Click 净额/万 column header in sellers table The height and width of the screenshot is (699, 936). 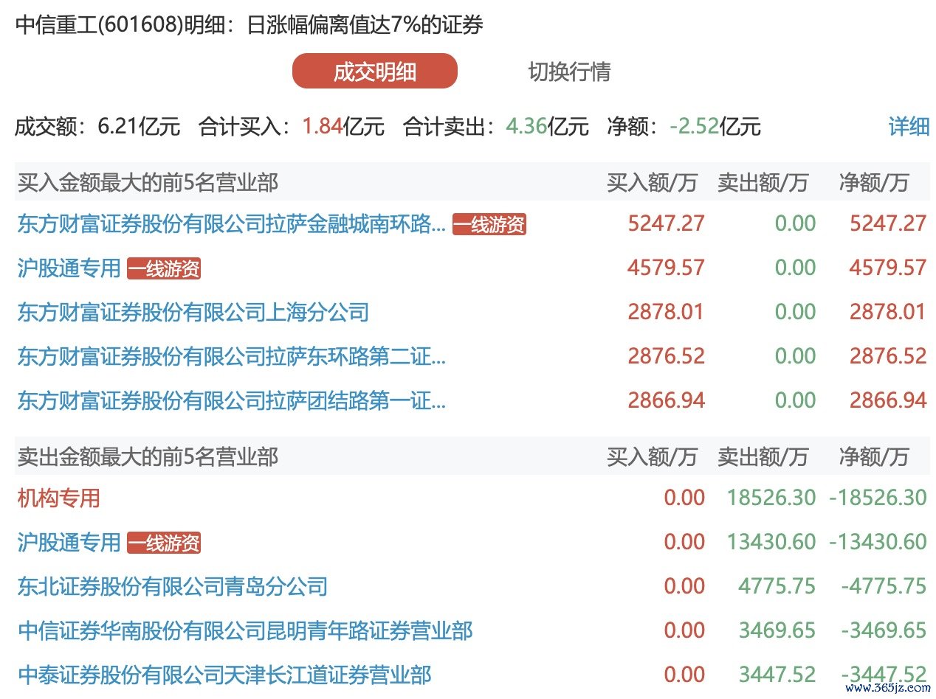point(873,457)
